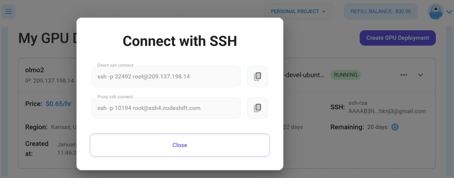Open the account dropdown arrow
The width and height of the screenshot is (454, 178).
click(449, 12)
